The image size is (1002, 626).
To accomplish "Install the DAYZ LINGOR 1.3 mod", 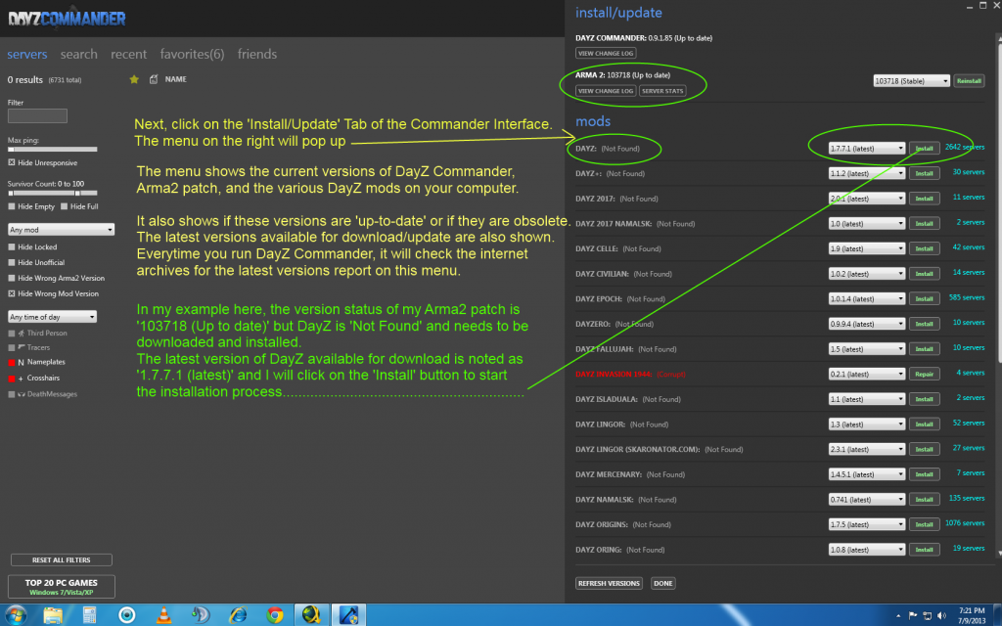I will click(924, 425).
